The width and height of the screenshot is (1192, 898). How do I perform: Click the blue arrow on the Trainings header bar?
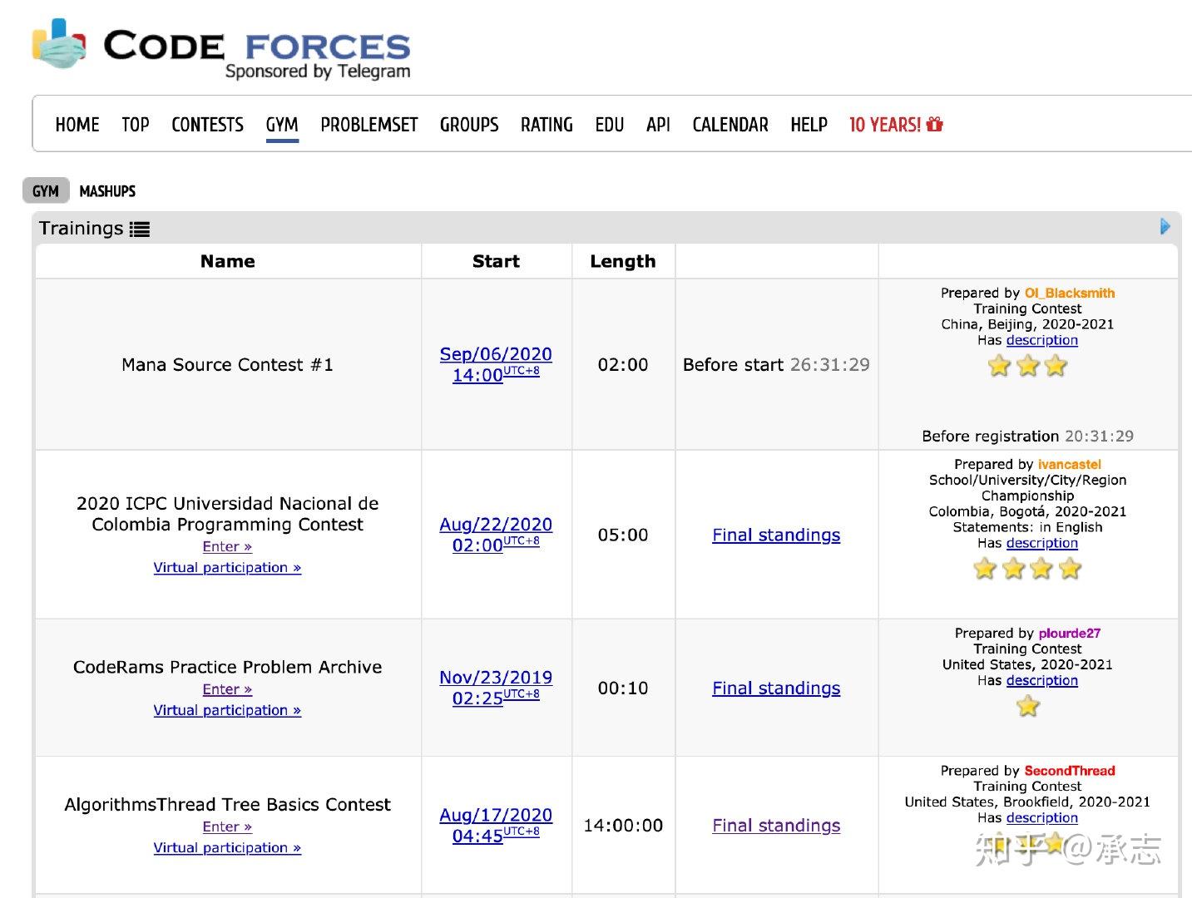tap(1165, 226)
